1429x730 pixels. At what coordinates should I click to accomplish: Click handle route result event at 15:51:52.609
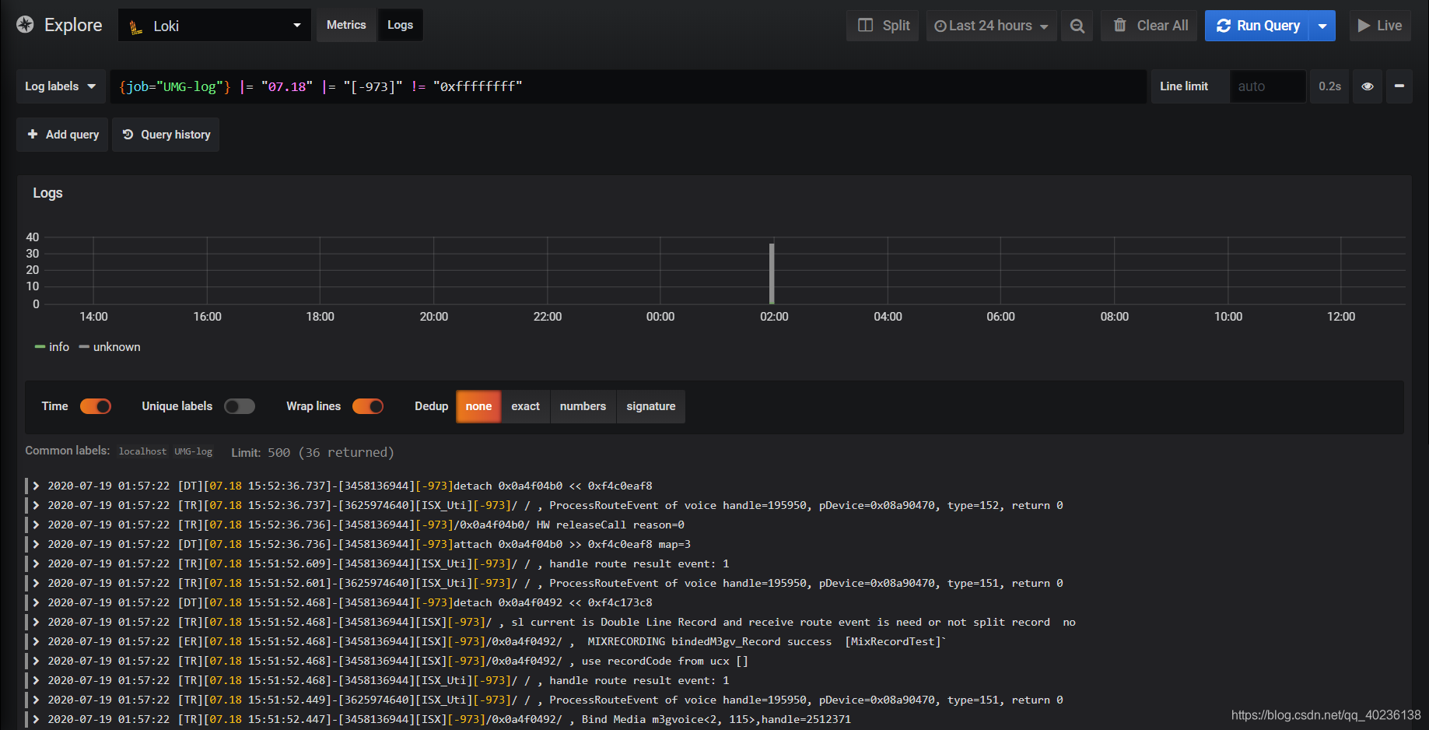pyautogui.click(x=639, y=563)
